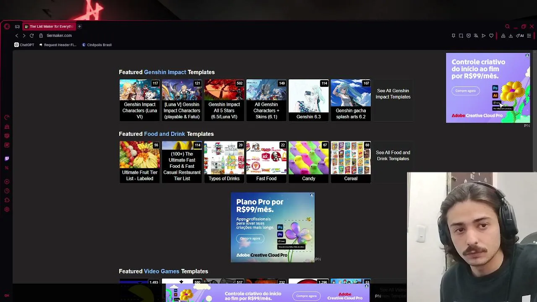Open Twitch in the browser sidebar
537x302 pixels.
tap(7, 159)
